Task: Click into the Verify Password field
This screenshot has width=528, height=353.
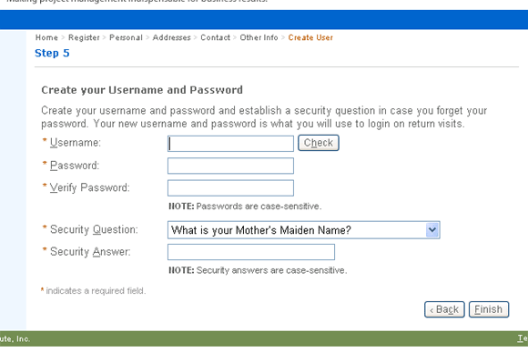Action: tap(230, 188)
